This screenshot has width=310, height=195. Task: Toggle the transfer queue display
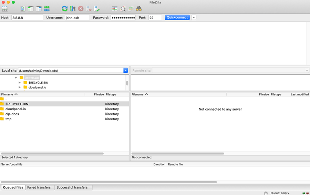click(x=46, y=9)
